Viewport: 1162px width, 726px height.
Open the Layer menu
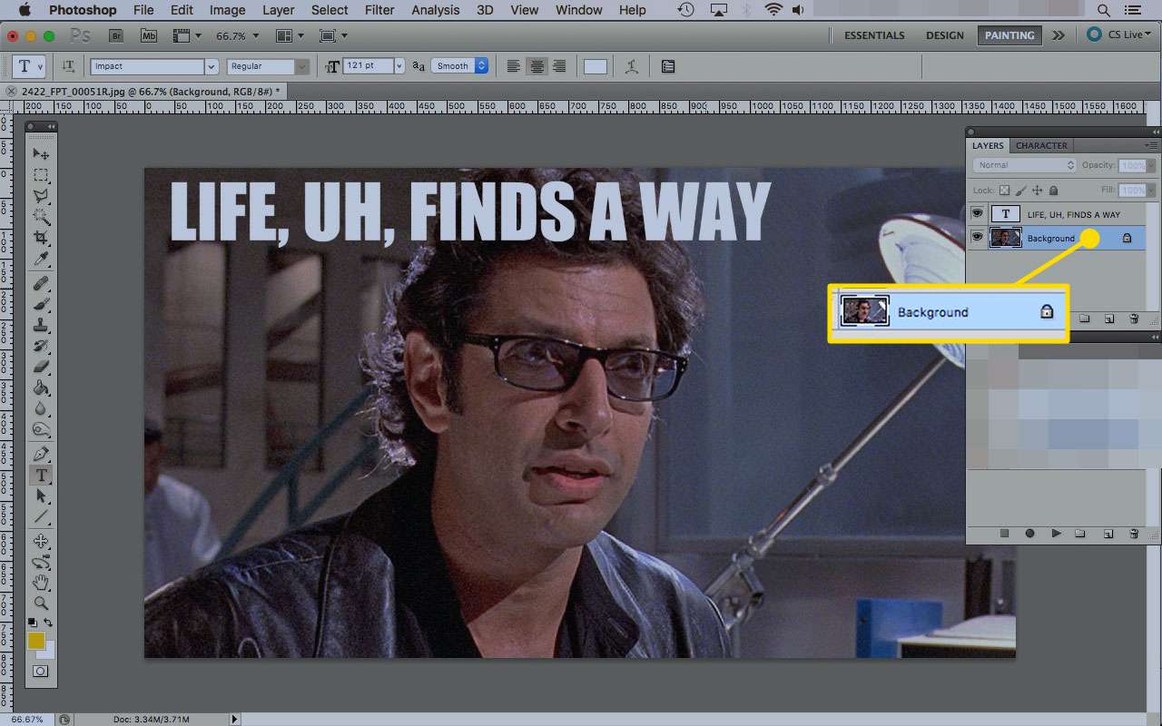[278, 10]
